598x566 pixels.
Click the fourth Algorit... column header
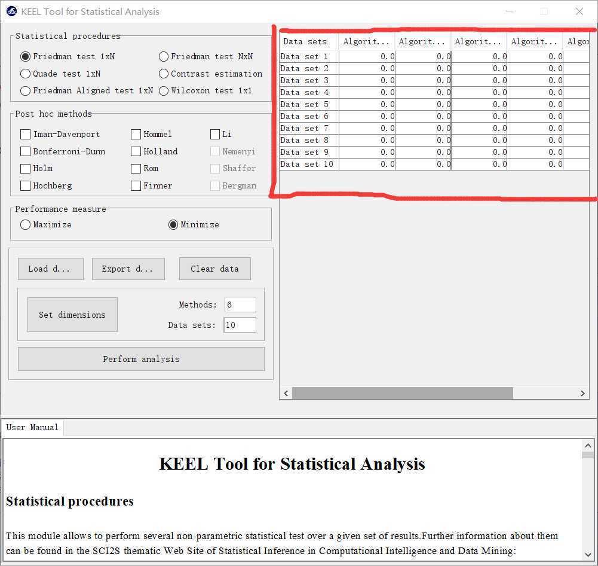[535, 42]
